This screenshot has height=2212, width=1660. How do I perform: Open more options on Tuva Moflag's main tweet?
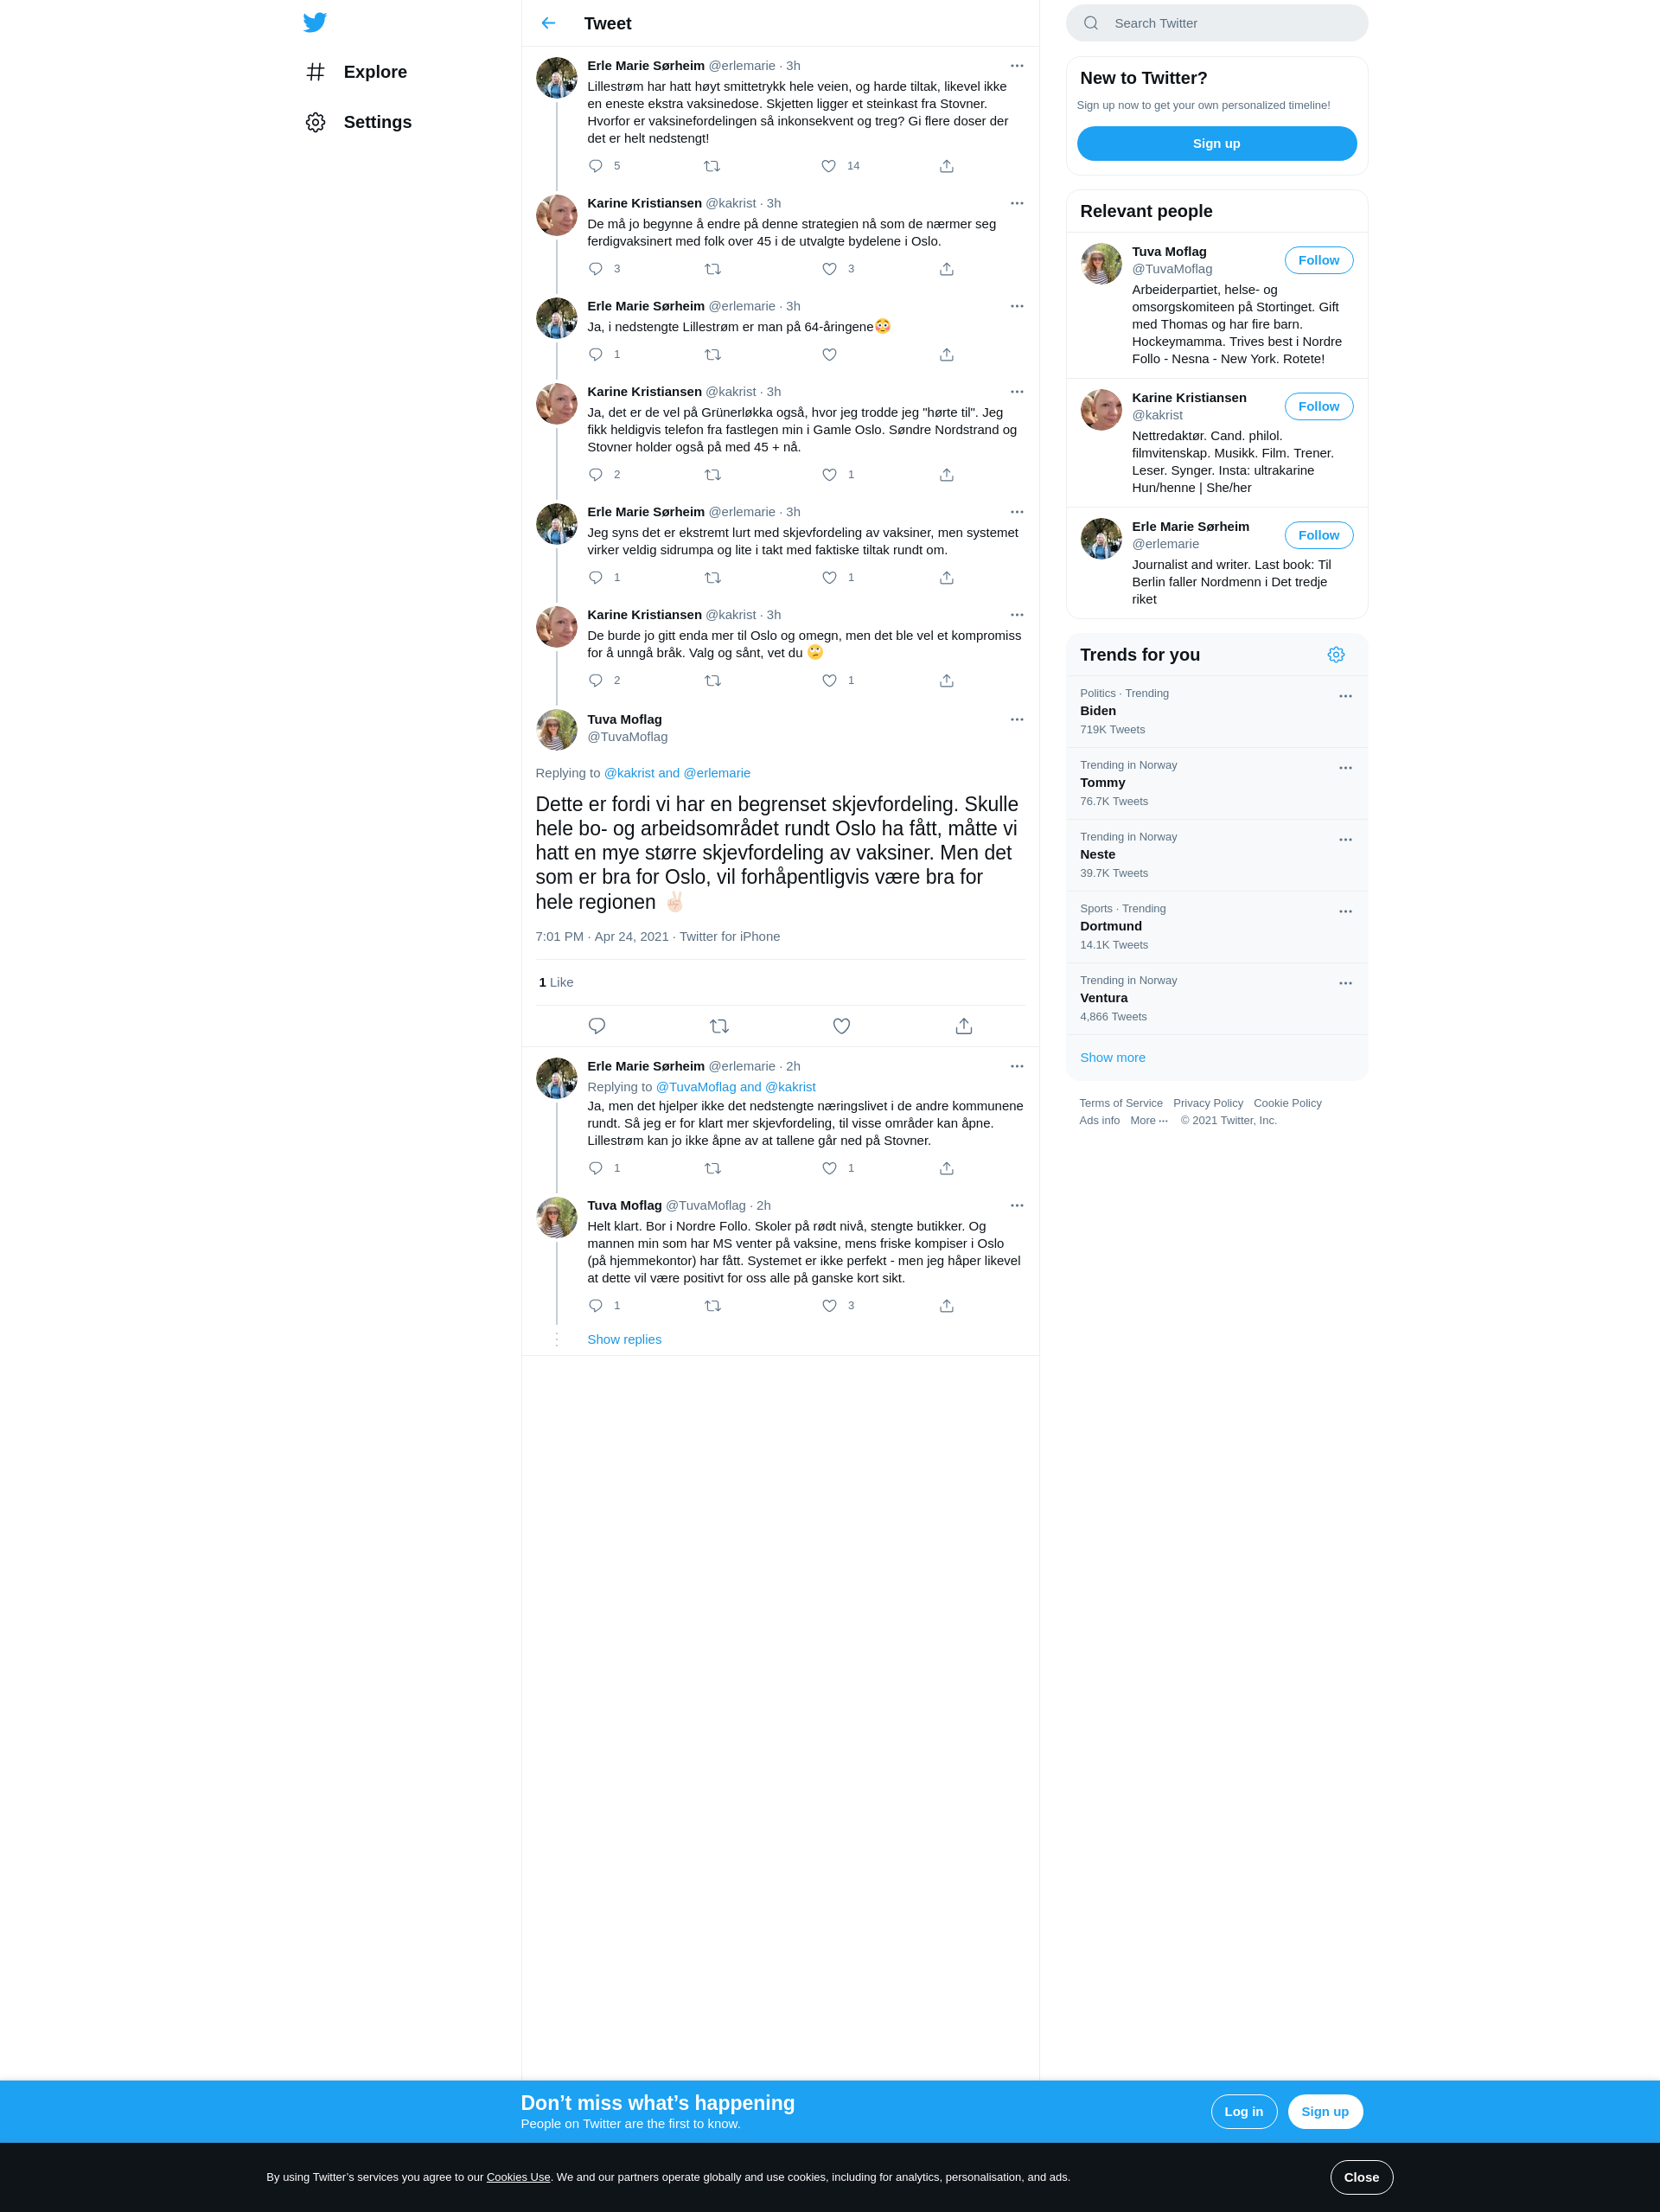1017,720
